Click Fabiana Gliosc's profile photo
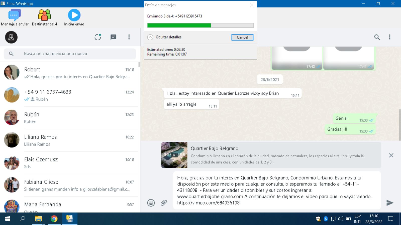 coord(12,185)
